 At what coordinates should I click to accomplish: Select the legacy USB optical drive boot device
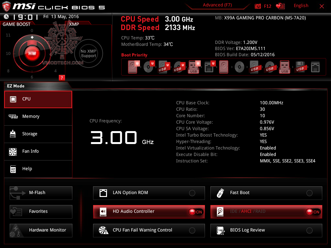click(x=270, y=67)
